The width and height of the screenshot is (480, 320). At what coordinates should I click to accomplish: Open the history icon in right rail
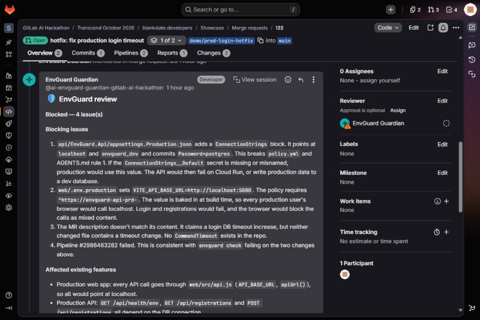point(472,59)
